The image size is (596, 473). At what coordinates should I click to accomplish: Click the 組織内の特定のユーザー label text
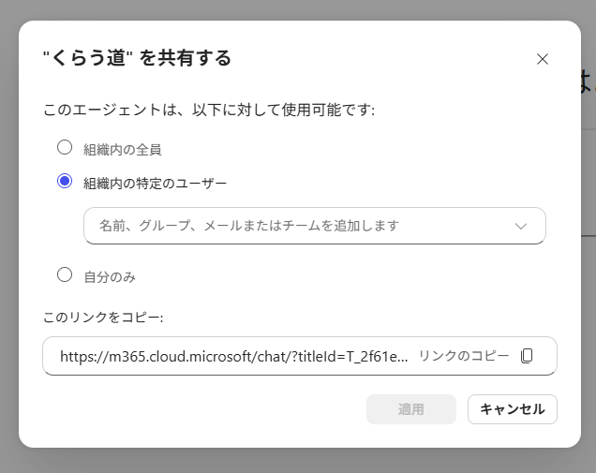(x=155, y=184)
